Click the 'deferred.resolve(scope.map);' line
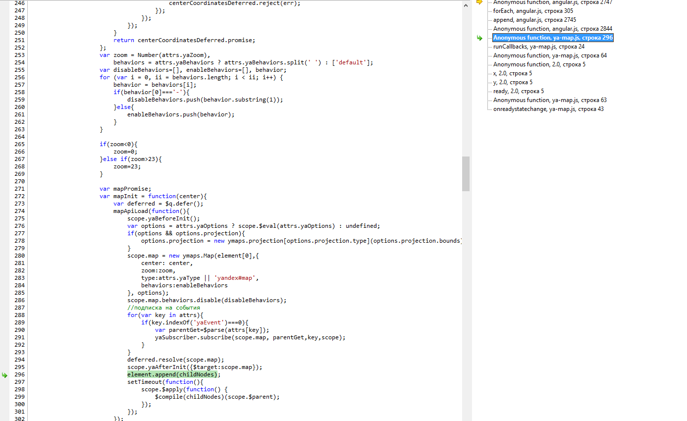The image size is (687, 421). click(175, 360)
